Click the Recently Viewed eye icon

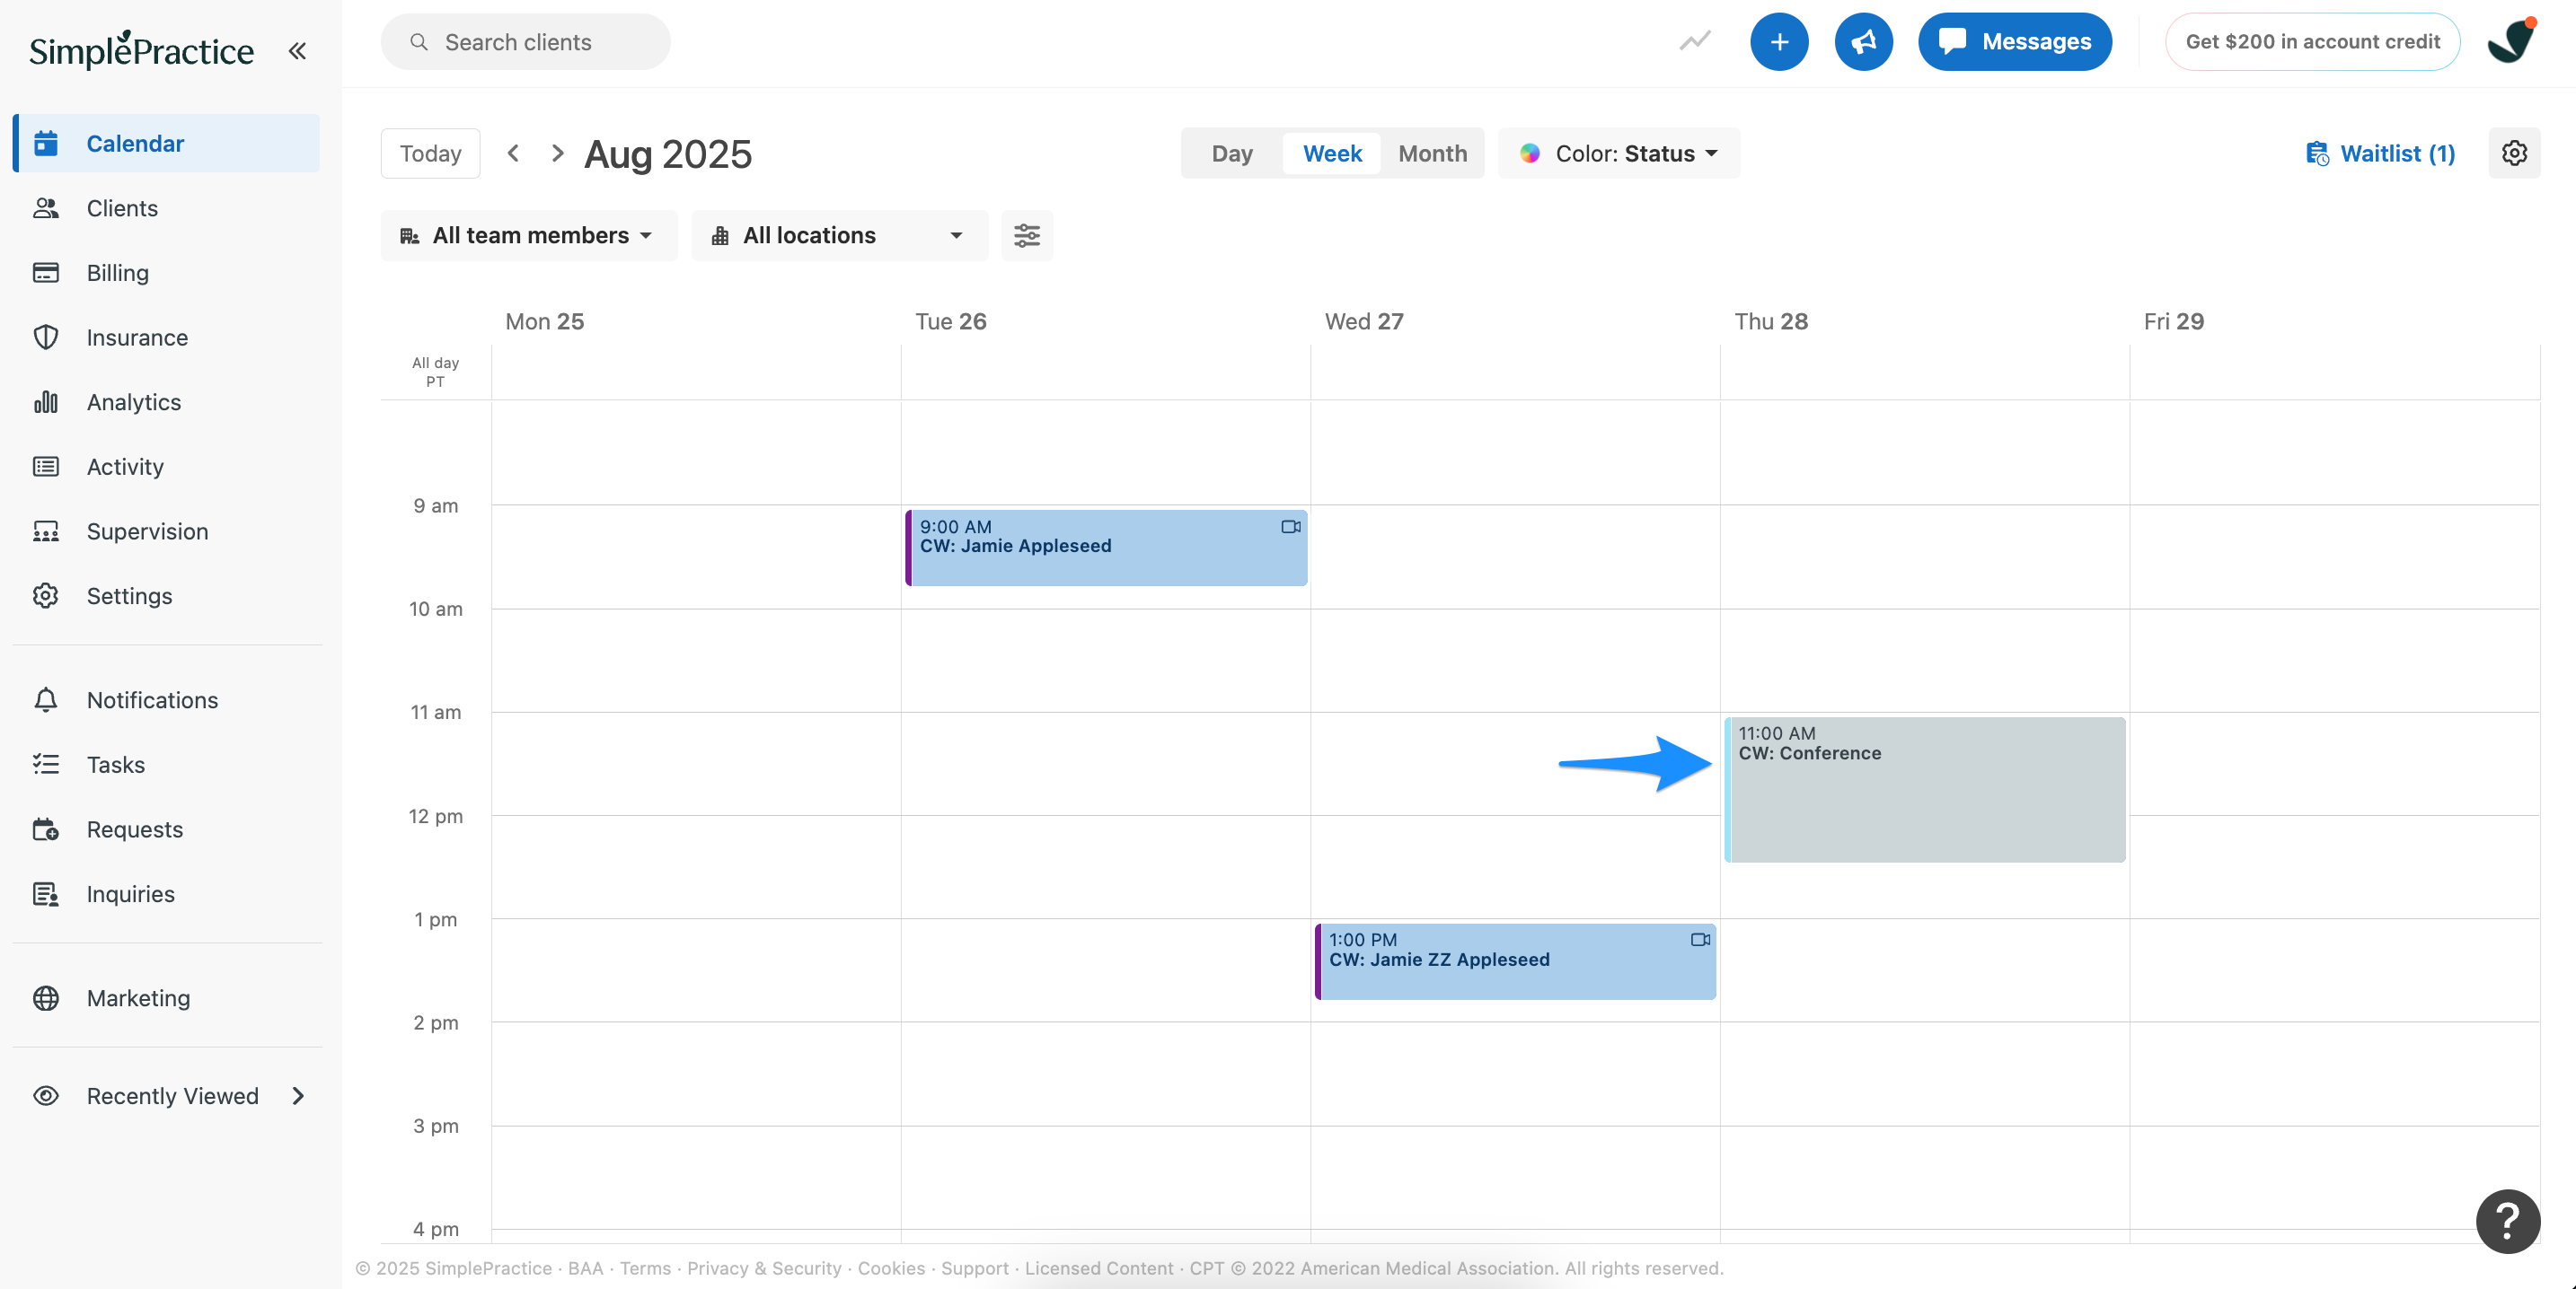46,1096
